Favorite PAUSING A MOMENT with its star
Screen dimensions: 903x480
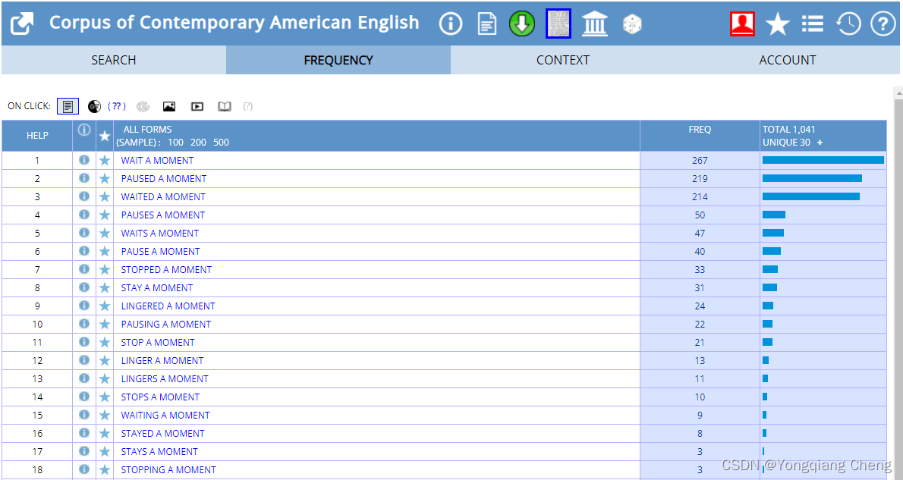pyautogui.click(x=104, y=324)
